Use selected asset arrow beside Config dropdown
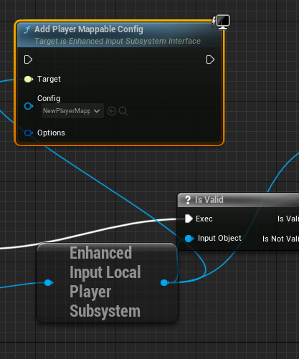The width and height of the screenshot is (299, 359). coord(112,111)
